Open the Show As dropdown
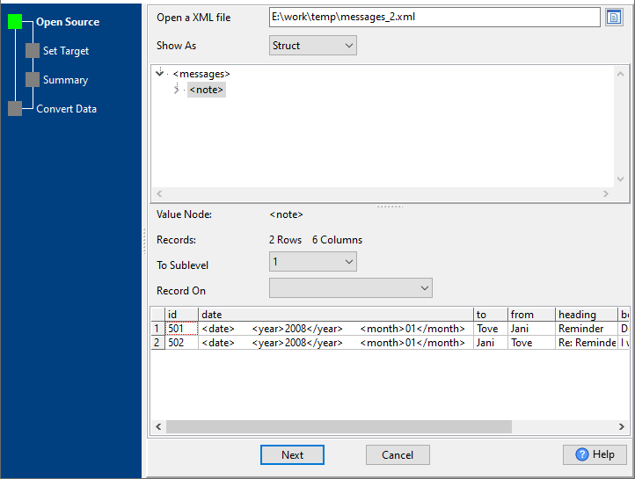The width and height of the screenshot is (635, 479). tap(312, 46)
